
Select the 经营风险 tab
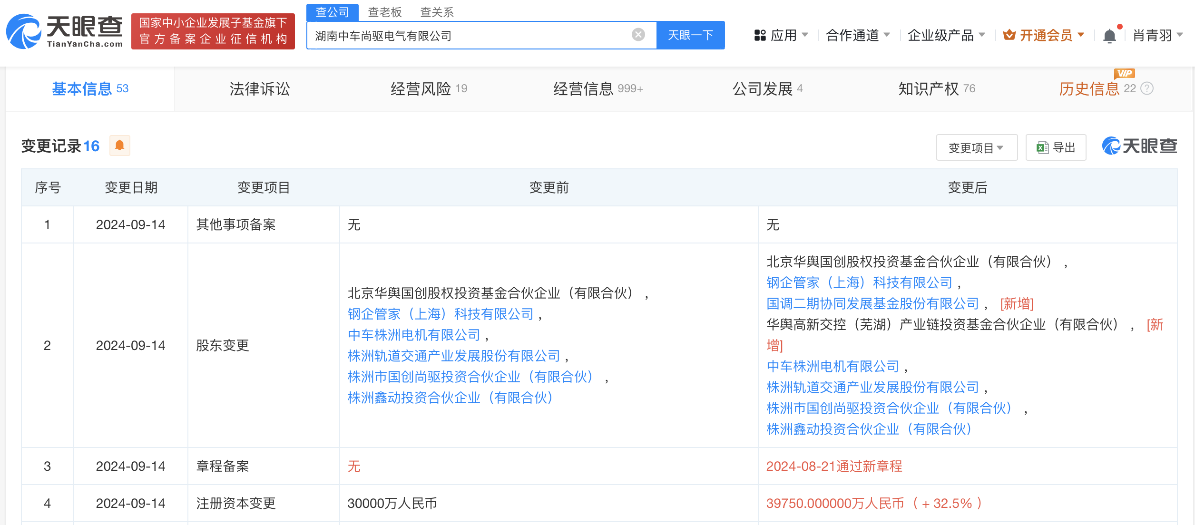point(429,89)
